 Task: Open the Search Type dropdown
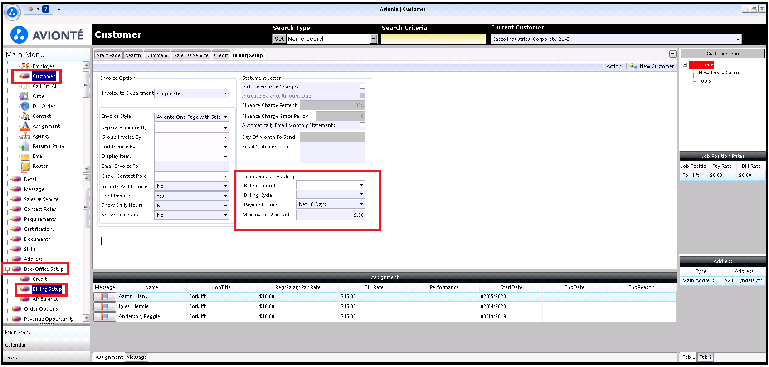(374, 39)
